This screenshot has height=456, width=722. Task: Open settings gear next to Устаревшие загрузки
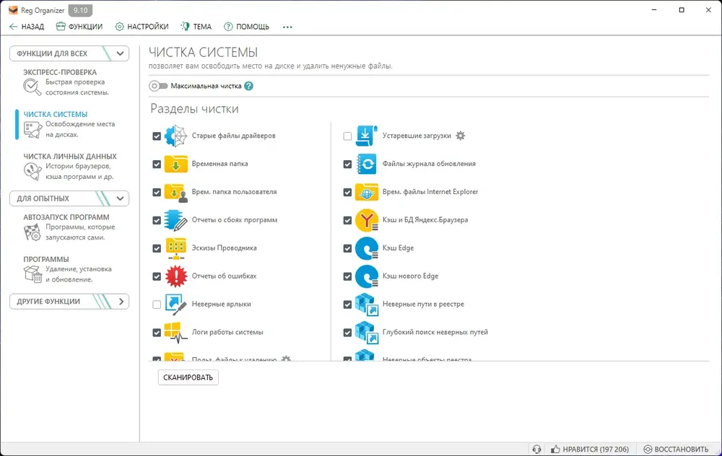[461, 136]
